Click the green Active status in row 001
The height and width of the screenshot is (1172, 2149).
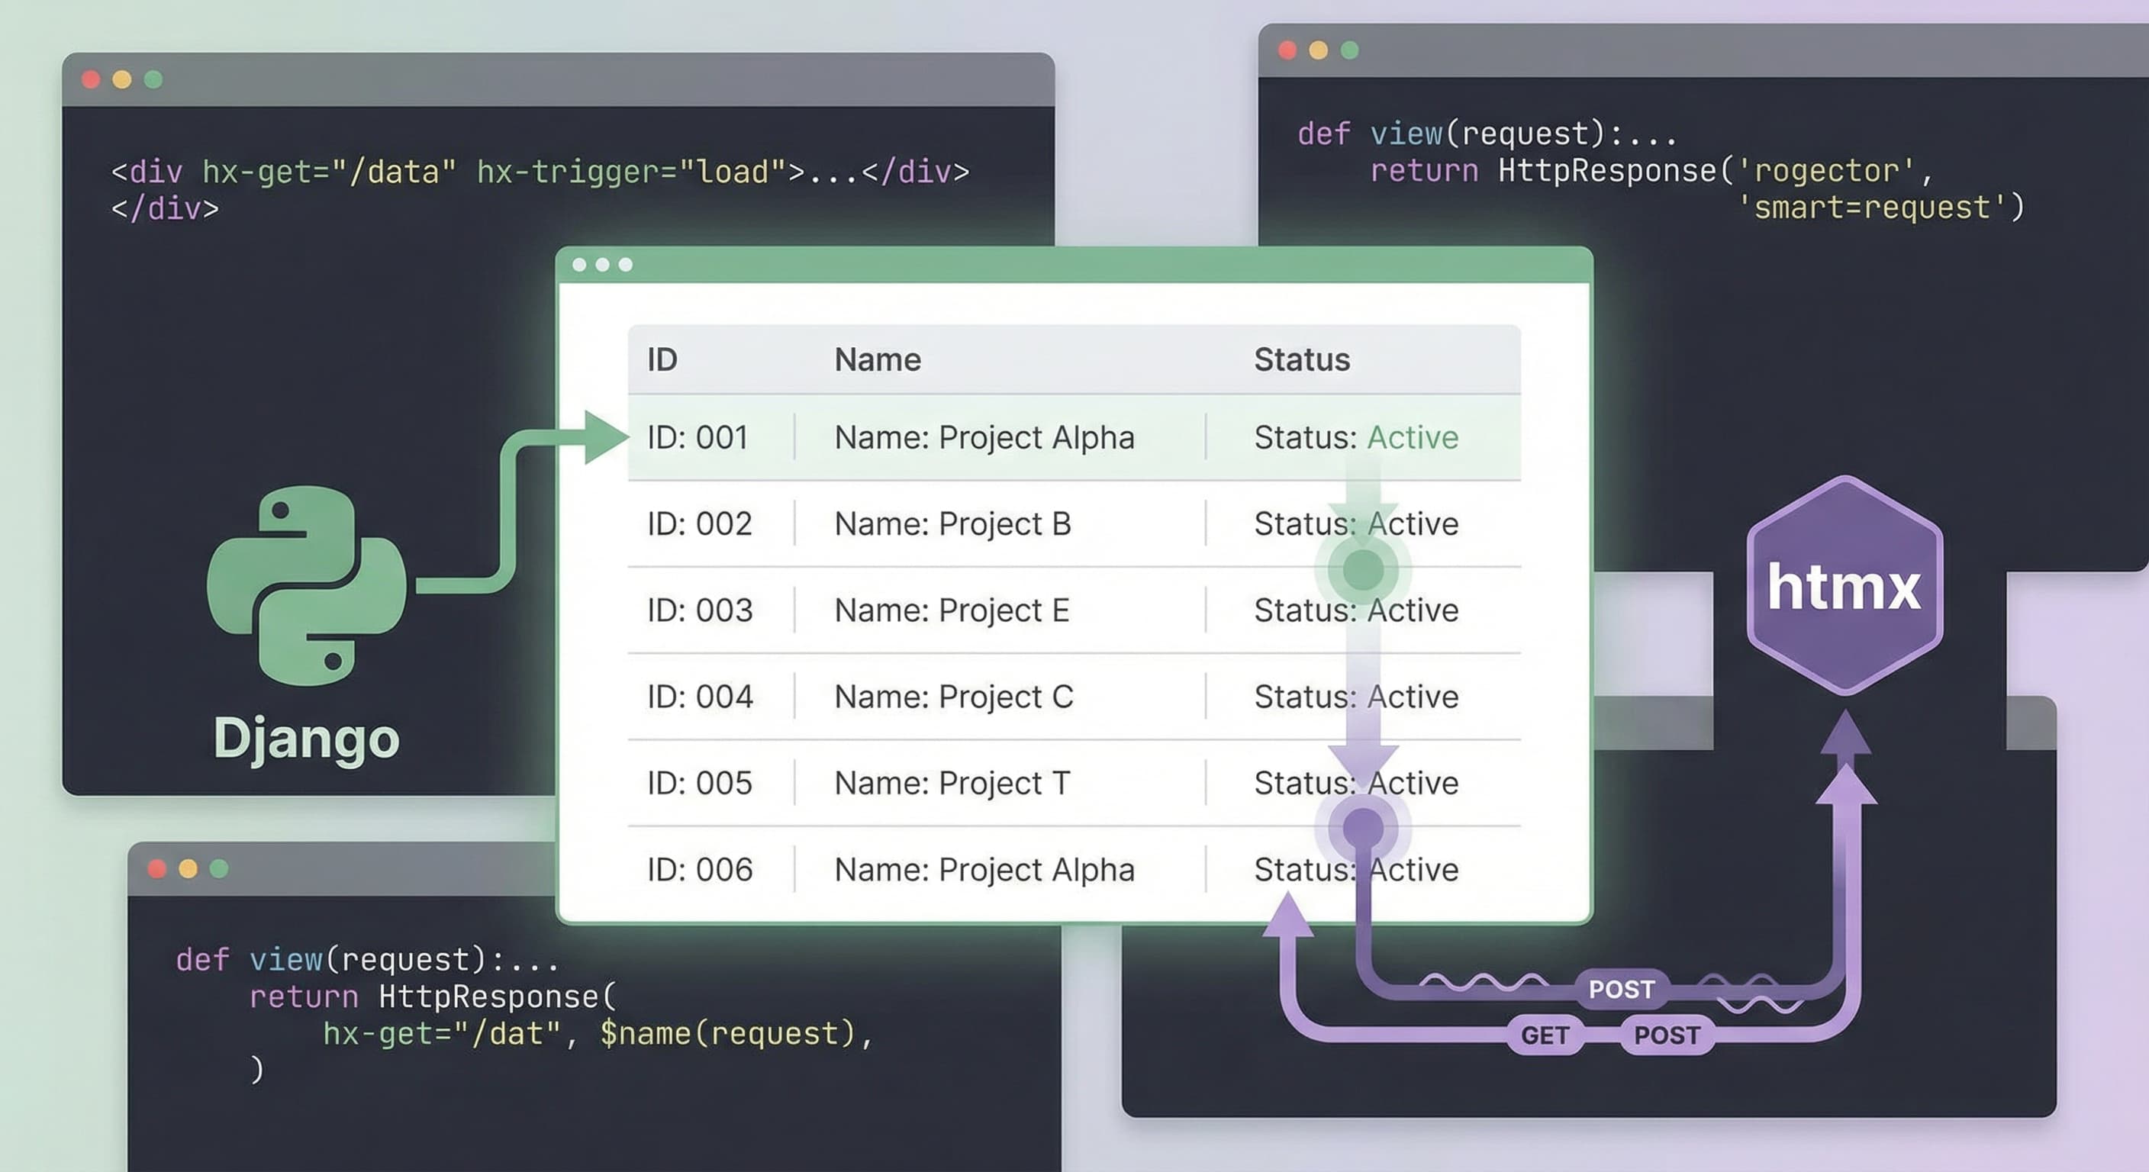click(x=1413, y=437)
